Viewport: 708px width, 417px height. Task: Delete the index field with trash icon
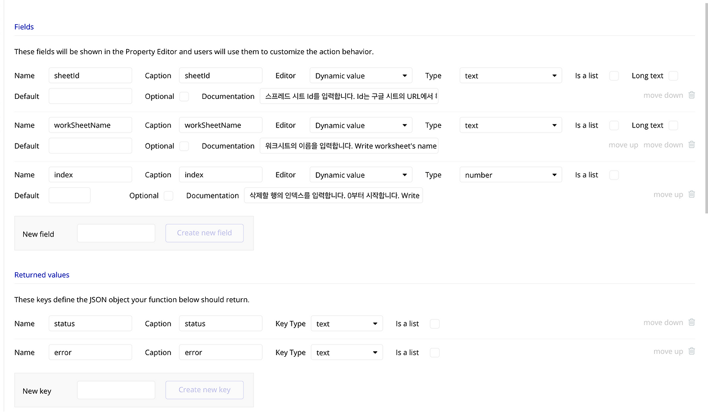(691, 194)
